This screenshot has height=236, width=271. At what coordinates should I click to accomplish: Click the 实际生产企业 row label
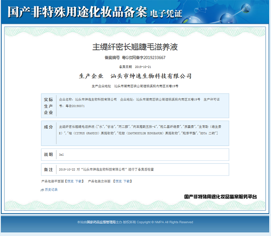point(48,106)
